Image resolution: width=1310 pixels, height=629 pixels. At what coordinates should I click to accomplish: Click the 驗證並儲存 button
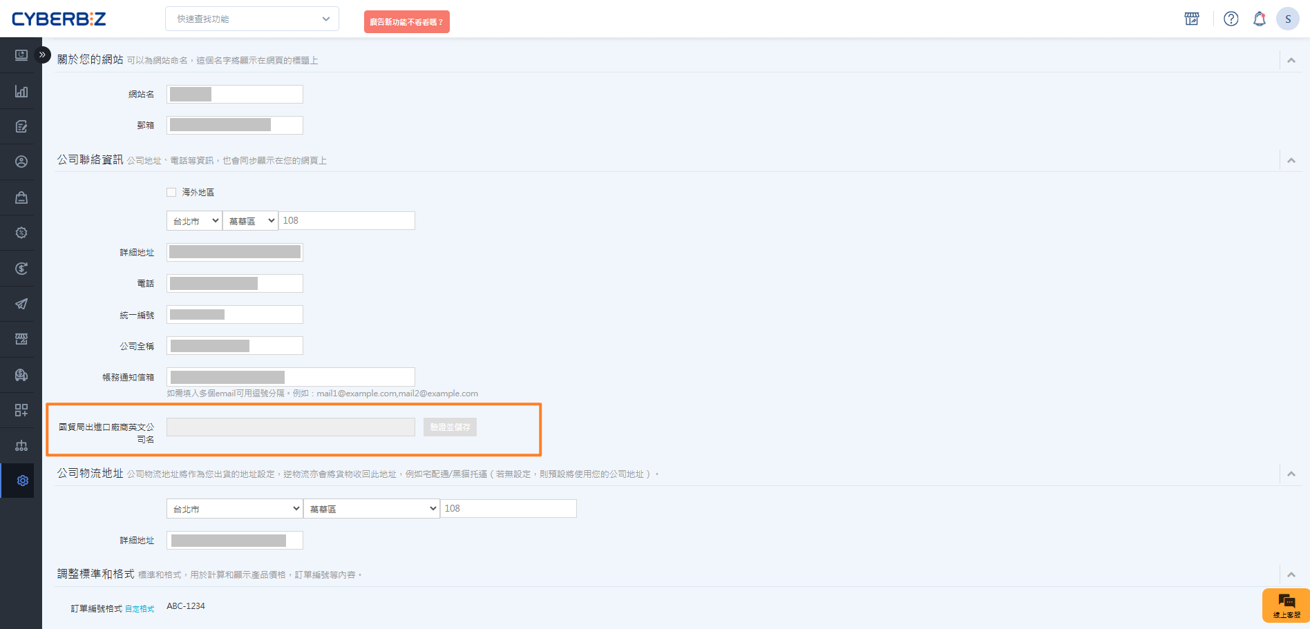tap(450, 427)
